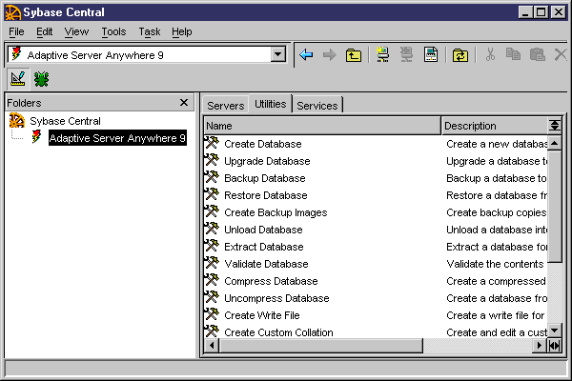Sort by the Description column header

[x=495, y=126]
